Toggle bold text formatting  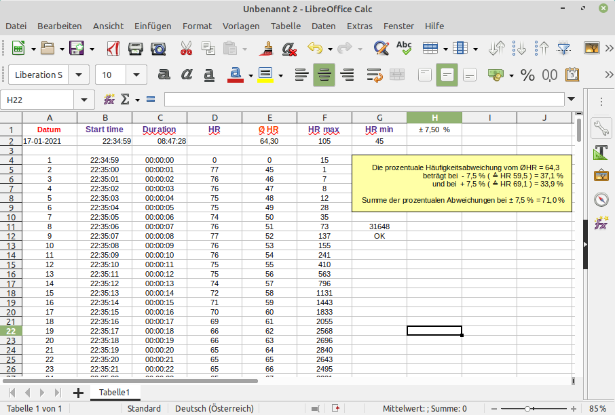tap(164, 75)
